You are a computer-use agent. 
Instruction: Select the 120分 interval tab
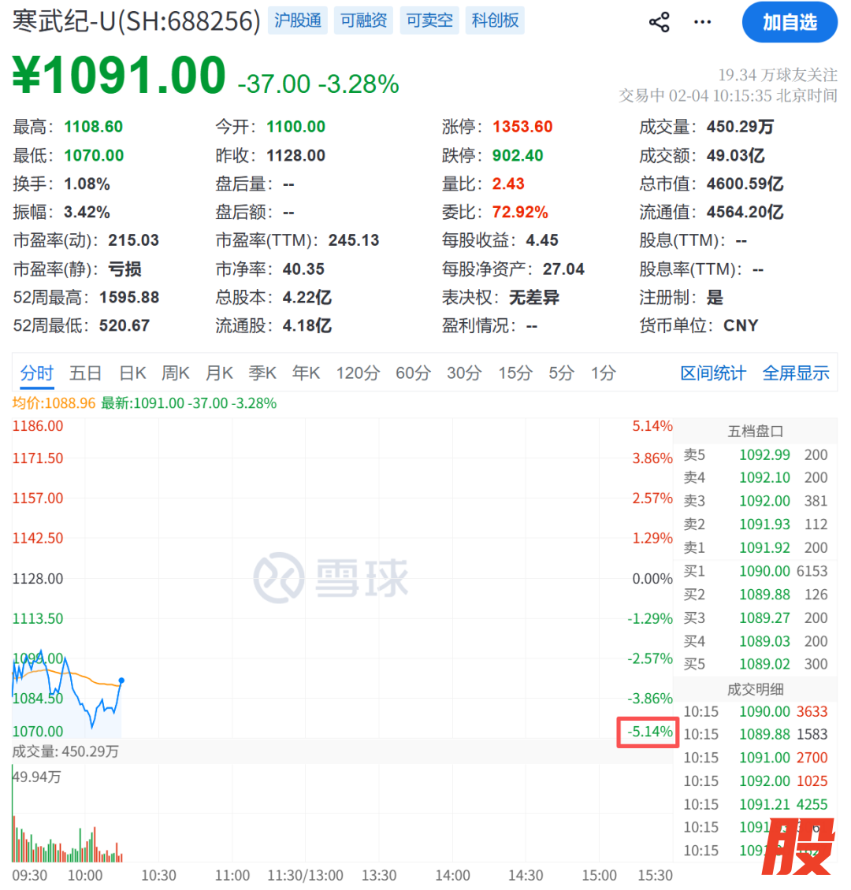click(358, 373)
